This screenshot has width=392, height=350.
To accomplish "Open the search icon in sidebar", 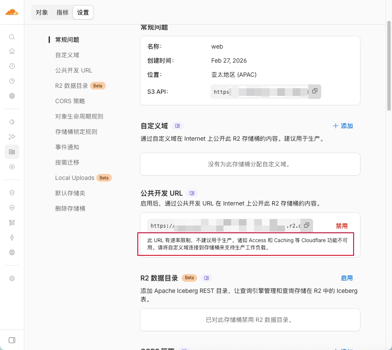I will pyautogui.click(x=12, y=37).
